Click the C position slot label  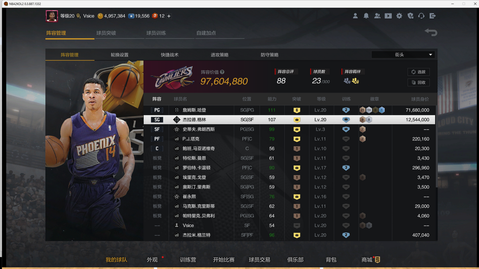[157, 148]
